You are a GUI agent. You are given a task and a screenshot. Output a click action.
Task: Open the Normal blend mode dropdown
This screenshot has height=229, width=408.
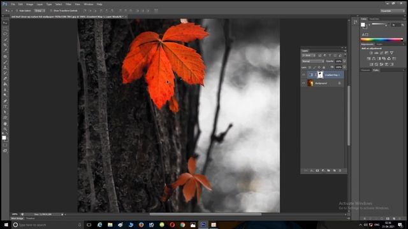(312, 61)
